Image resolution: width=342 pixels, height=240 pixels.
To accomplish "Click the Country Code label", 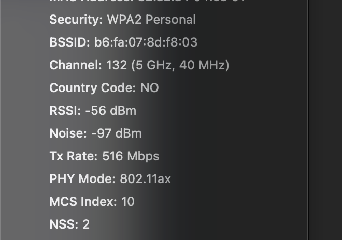I will (x=92, y=88).
